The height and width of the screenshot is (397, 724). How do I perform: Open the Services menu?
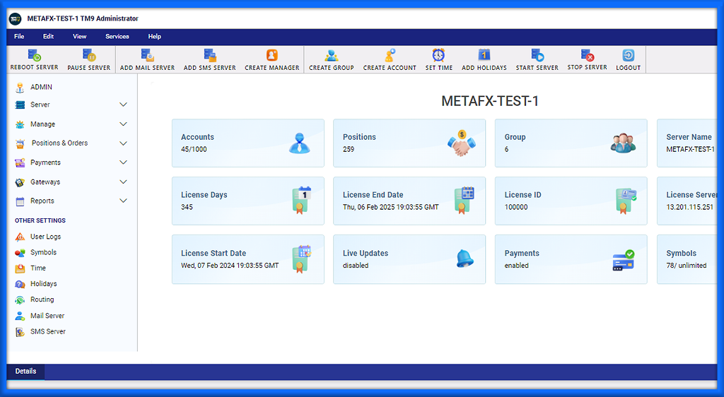(117, 37)
